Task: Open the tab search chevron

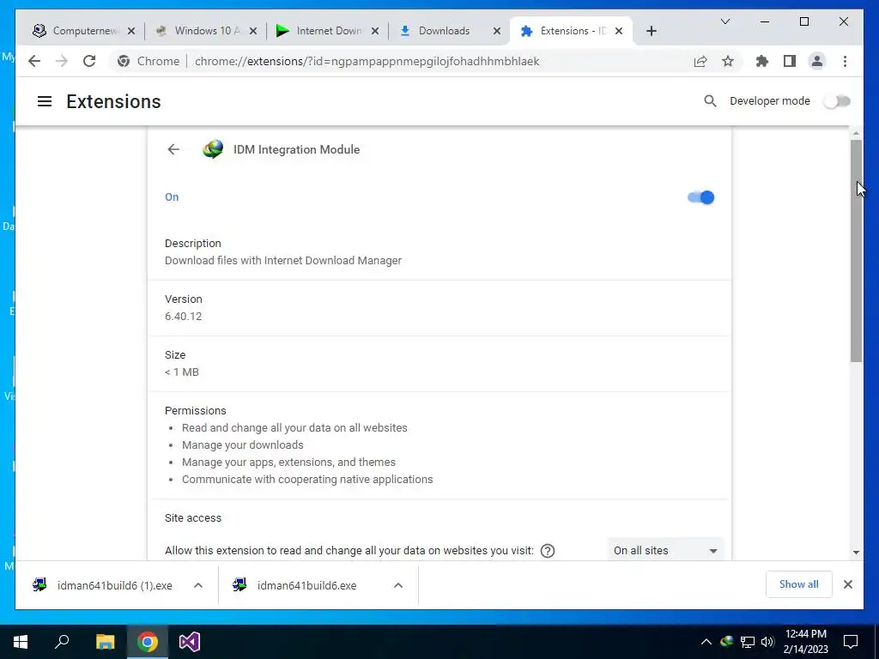Action: coord(724,21)
